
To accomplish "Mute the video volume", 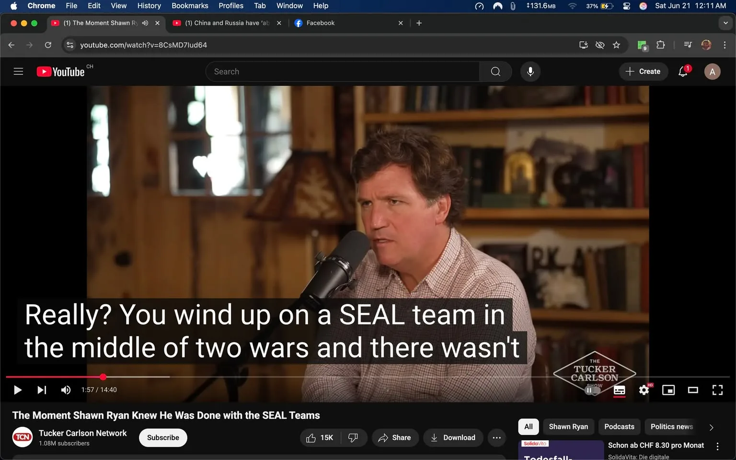I will (66, 390).
